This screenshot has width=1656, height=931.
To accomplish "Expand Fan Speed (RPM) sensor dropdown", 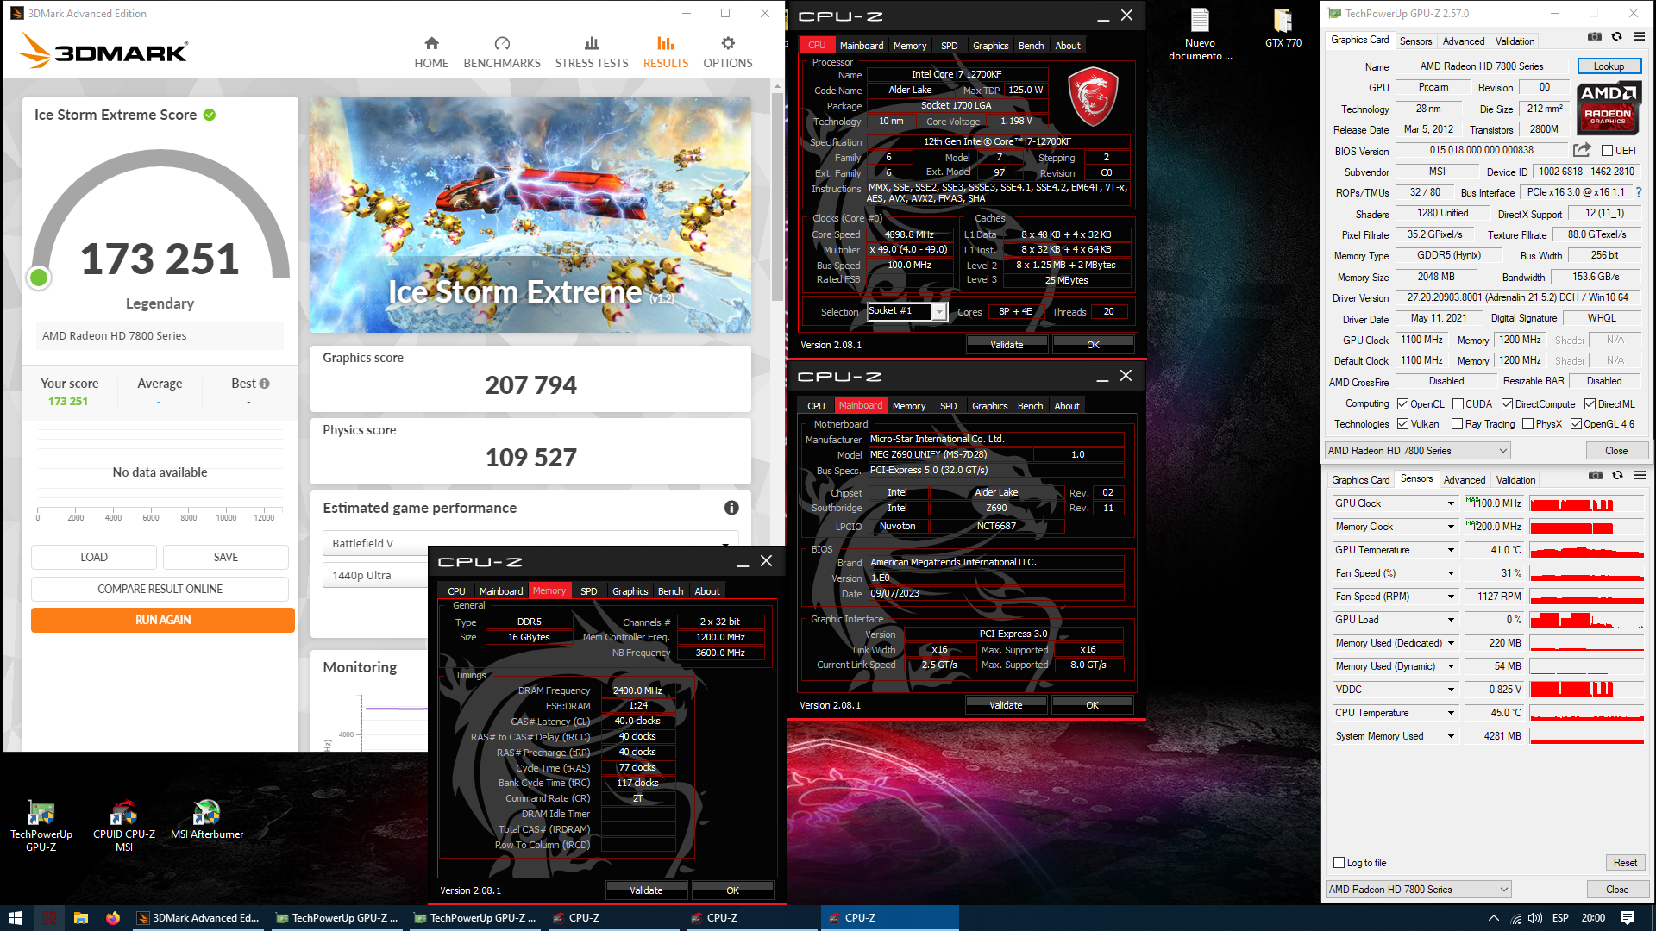I will (x=1451, y=597).
